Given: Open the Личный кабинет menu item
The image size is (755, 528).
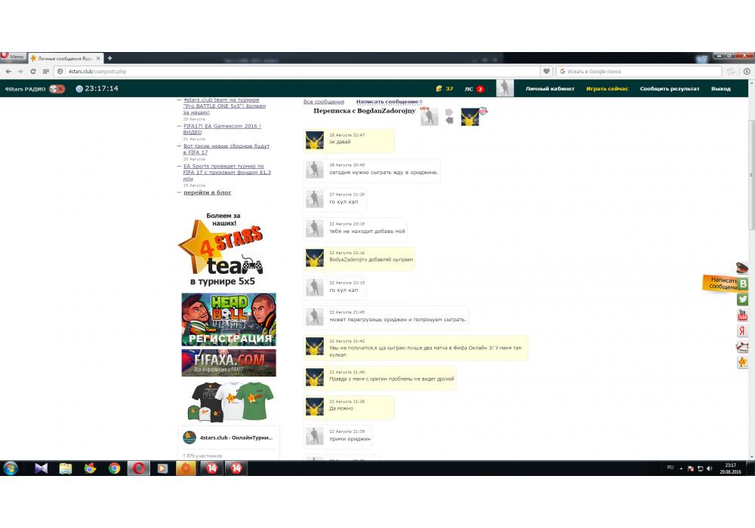Looking at the screenshot, I should (x=550, y=89).
